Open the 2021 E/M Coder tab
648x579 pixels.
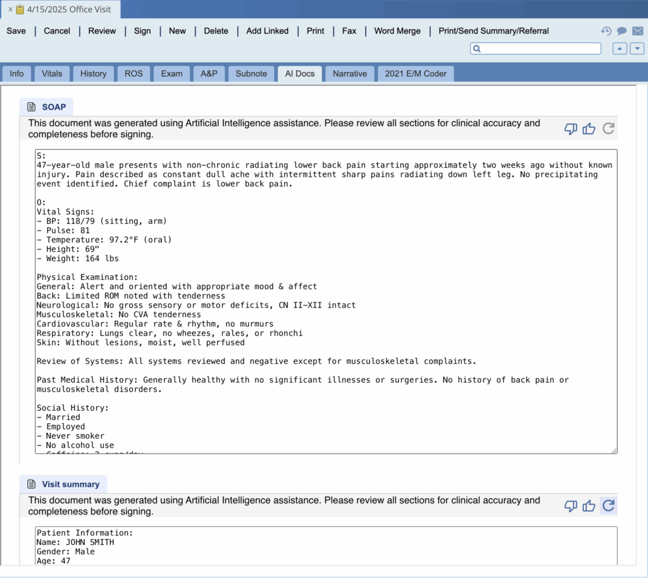point(416,73)
